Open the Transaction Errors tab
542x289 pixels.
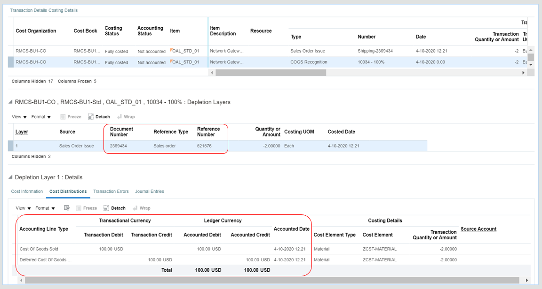[111, 191]
